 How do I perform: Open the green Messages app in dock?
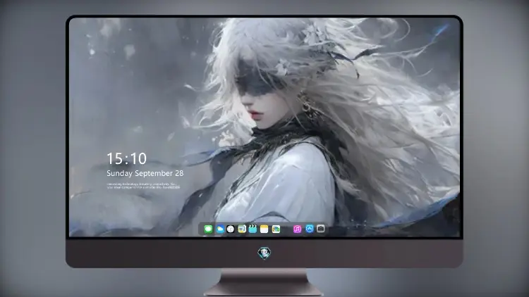[208, 229]
